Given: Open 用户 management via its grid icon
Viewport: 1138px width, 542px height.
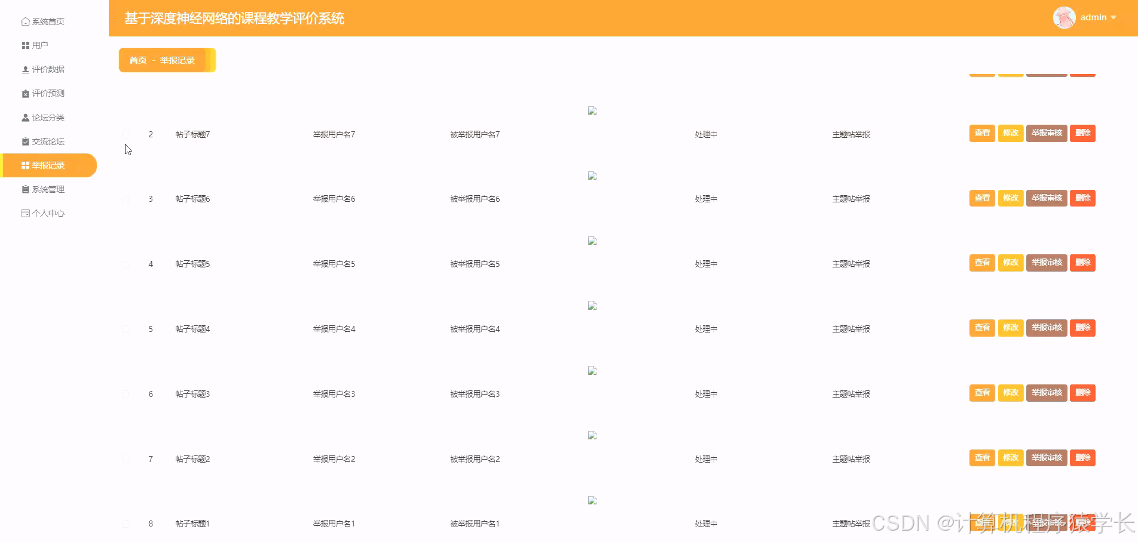Looking at the screenshot, I should point(25,45).
